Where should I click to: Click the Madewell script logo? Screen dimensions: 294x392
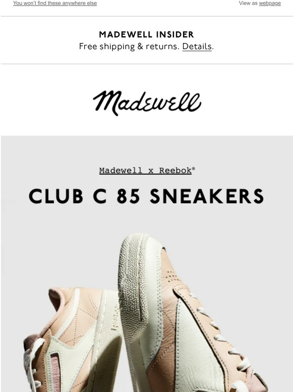pyautogui.click(x=147, y=103)
